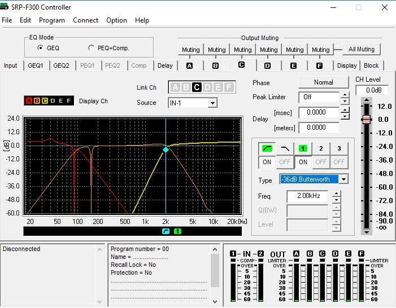
Task: Click the All Muting button
Action: [362, 50]
